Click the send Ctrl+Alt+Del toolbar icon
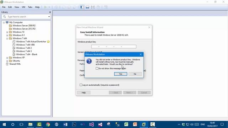Image resolution: width=228 pixels, height=128 pixels. (56, 7)
